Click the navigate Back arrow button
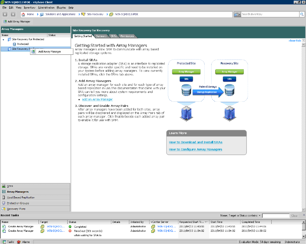This screenshot has width=306, height=244. click(5, 14)
